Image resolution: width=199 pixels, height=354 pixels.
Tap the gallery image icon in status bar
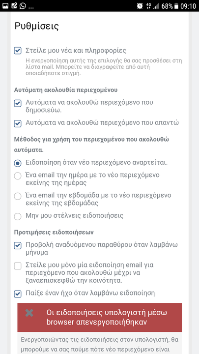coord(5,6)
